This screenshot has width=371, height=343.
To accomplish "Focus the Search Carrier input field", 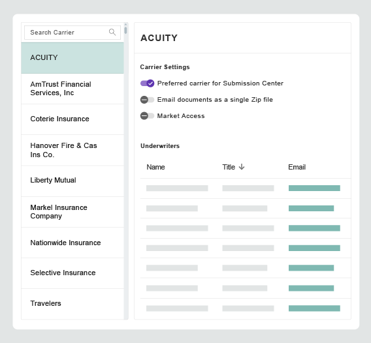I will (73, 33).
